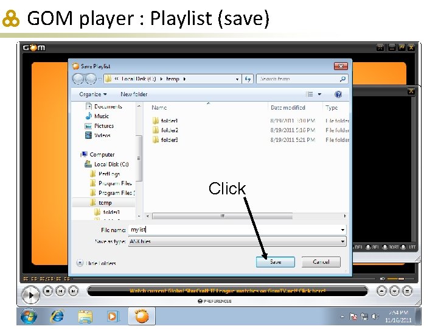The height and width of the screenshot is (329, 438).
Task: Click the GOM play button
Action: 30,295
